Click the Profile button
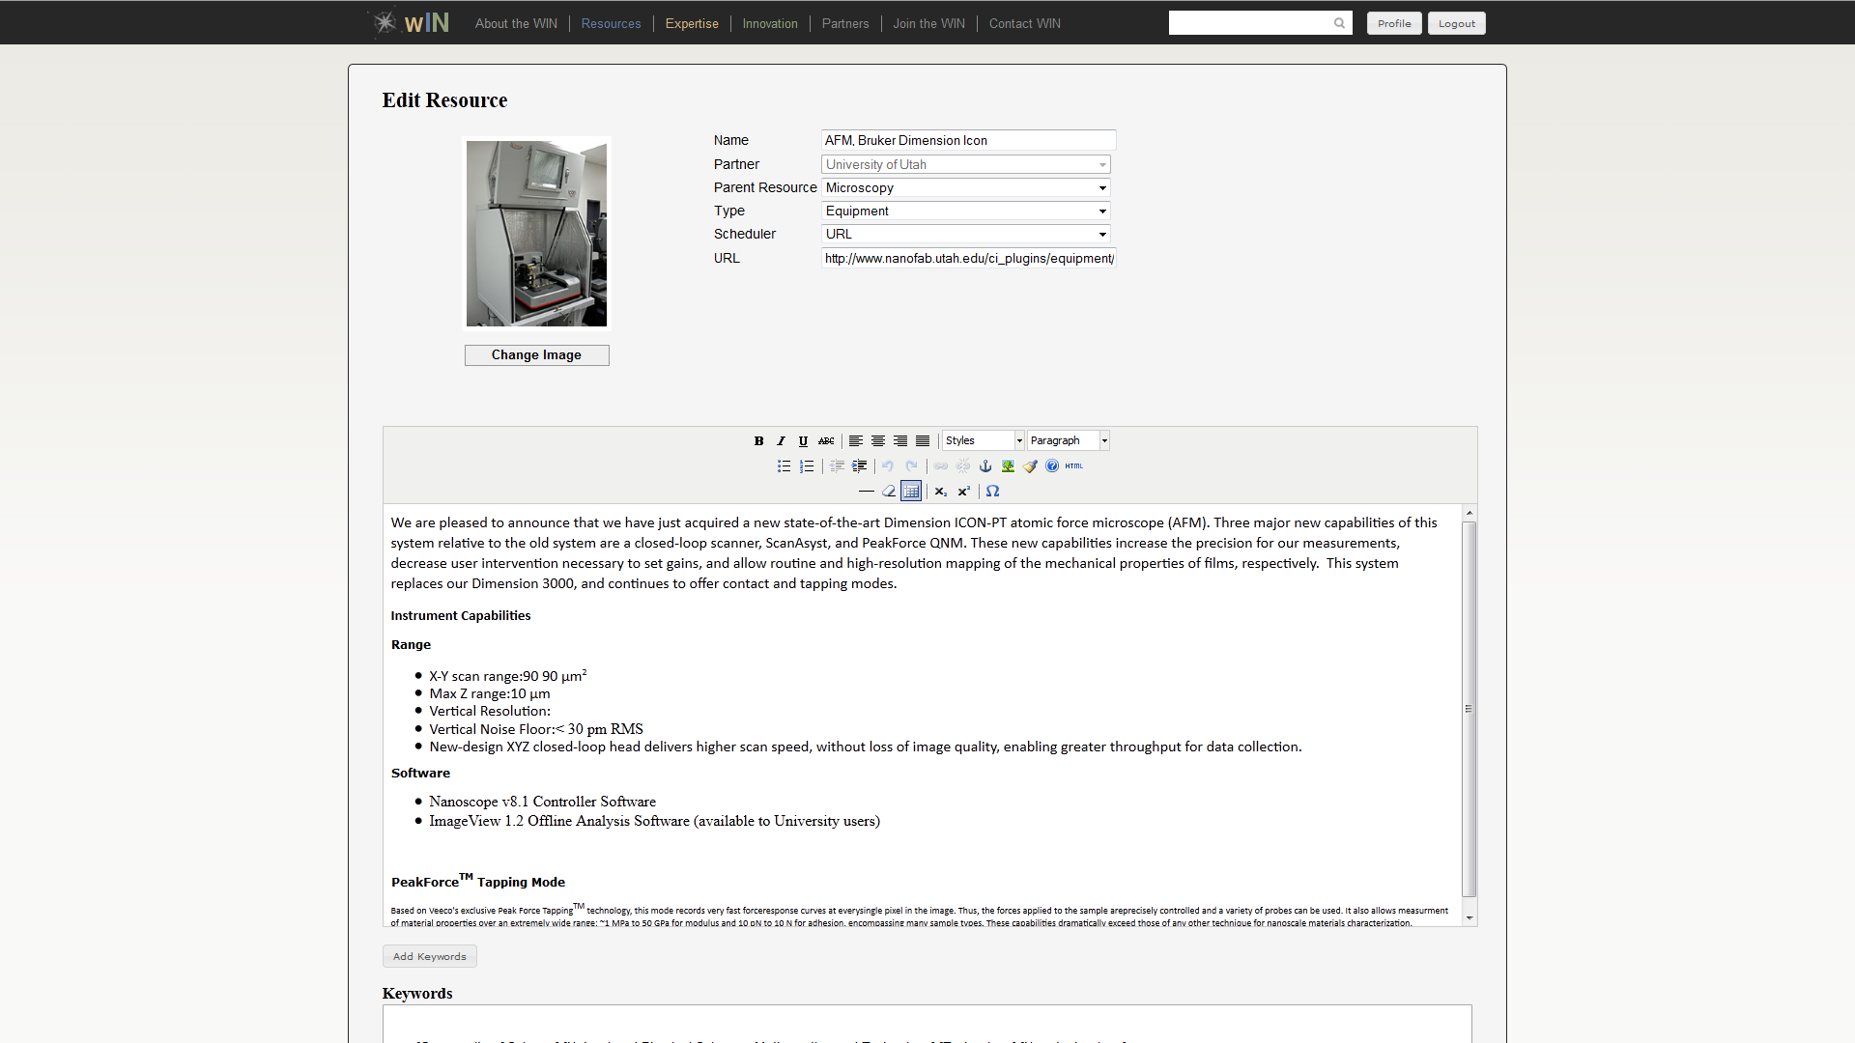Screen dimensions: 1855x1043 (x=1394, y=23)
